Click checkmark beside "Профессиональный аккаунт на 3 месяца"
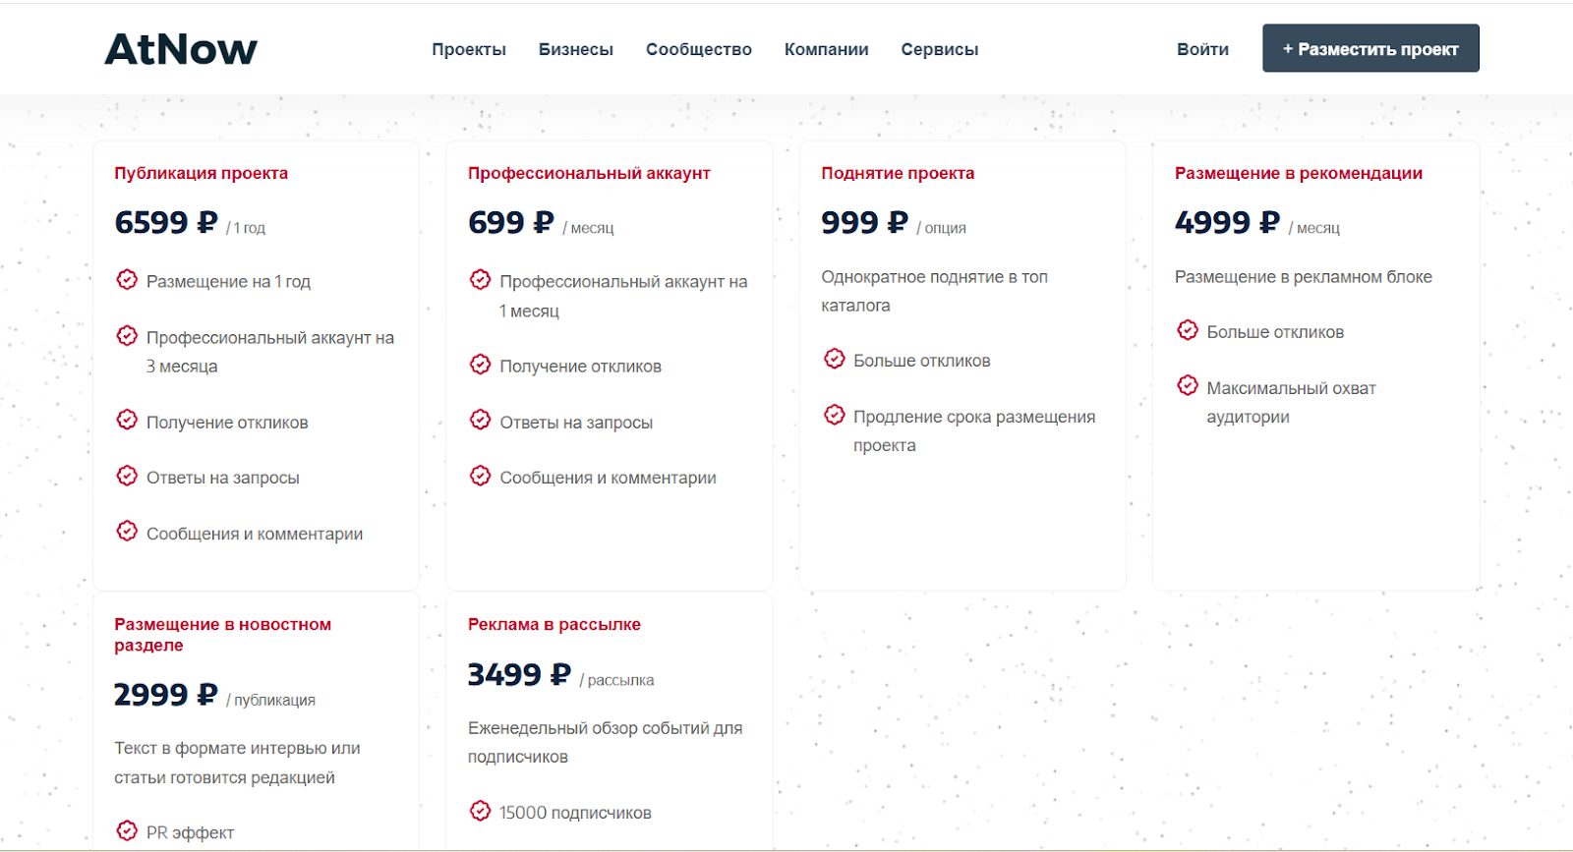Image resolution: width=1573 pixels, height=852 pixels. point(127,336)
